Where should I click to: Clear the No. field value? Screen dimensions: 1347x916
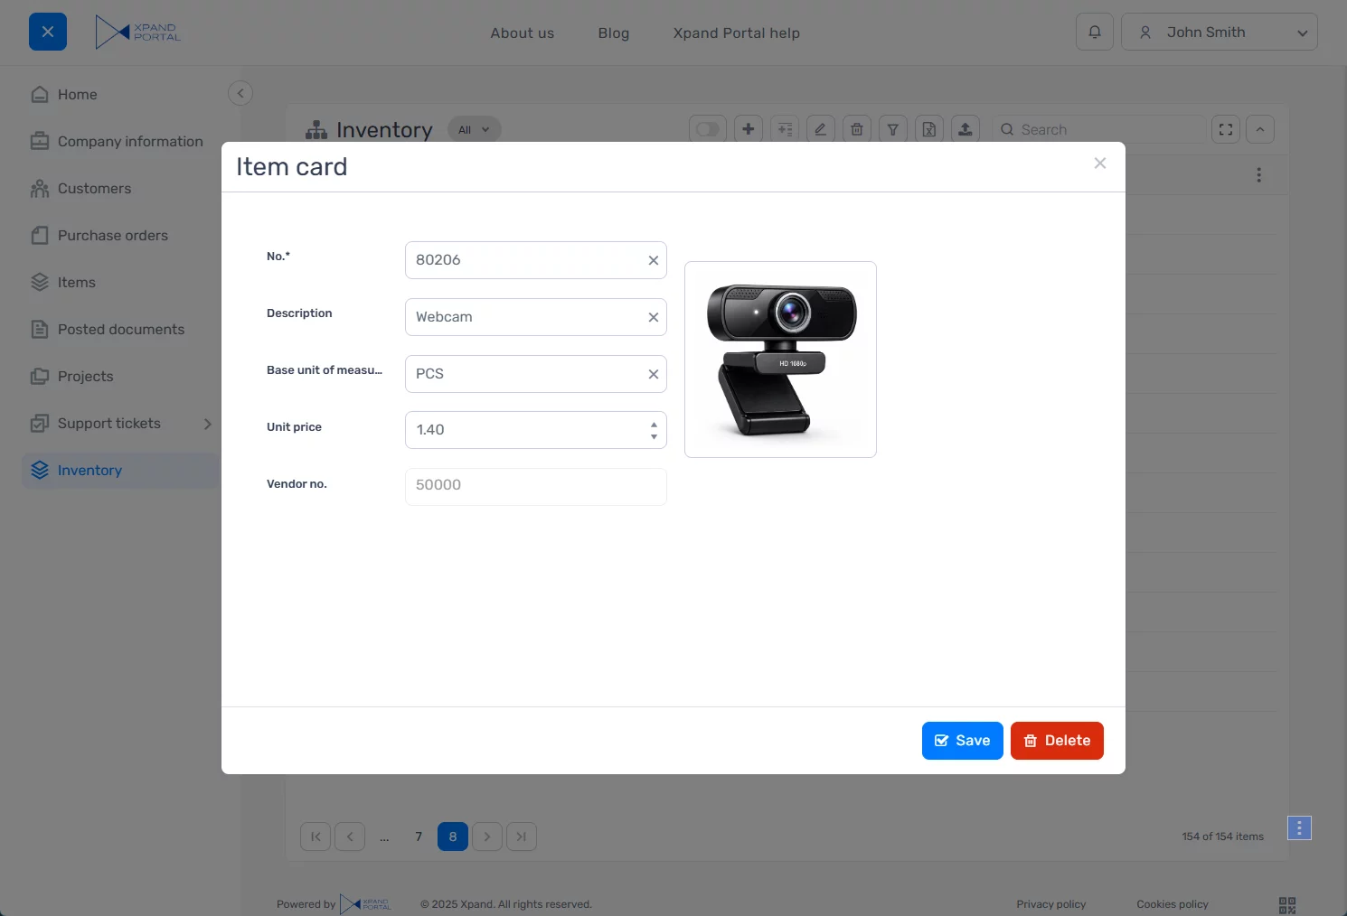(x=653, y=260)
